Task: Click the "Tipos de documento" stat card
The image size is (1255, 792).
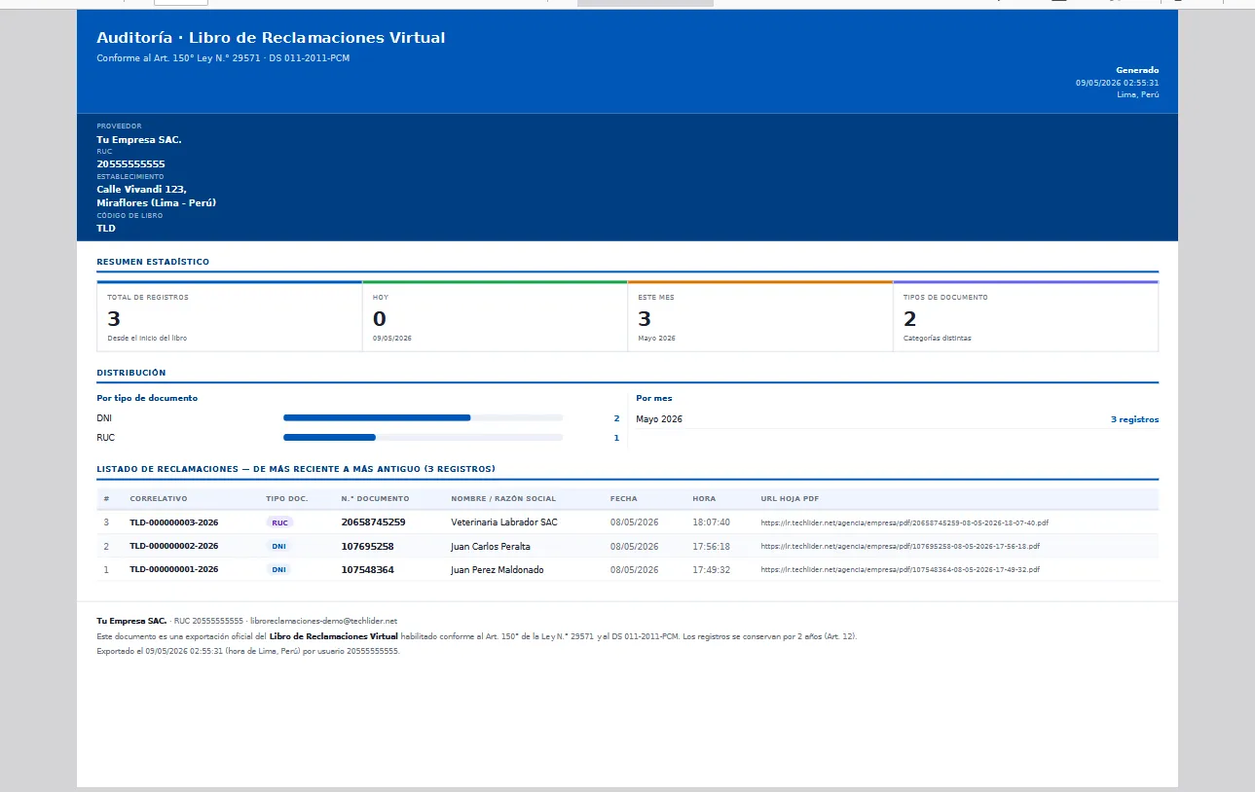Action: pos(1026,316)
